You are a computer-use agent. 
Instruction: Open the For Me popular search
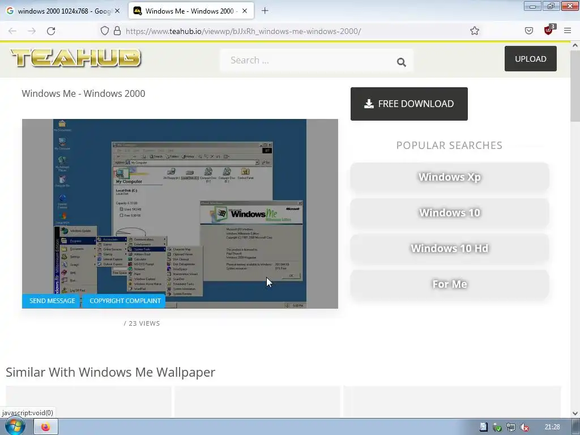coord(449,284)
